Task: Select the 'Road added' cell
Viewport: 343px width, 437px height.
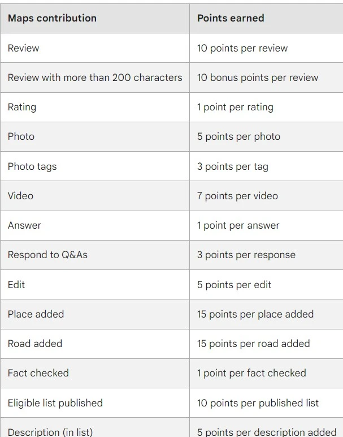Action: point(95,344)
